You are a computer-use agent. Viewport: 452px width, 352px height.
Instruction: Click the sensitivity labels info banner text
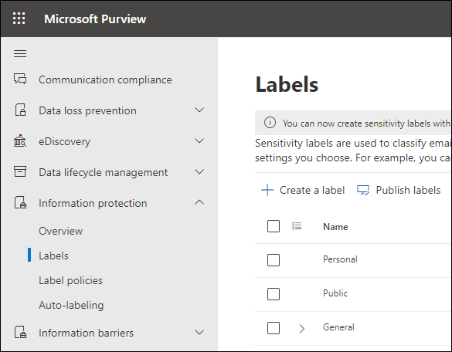[x=366, y=124]
